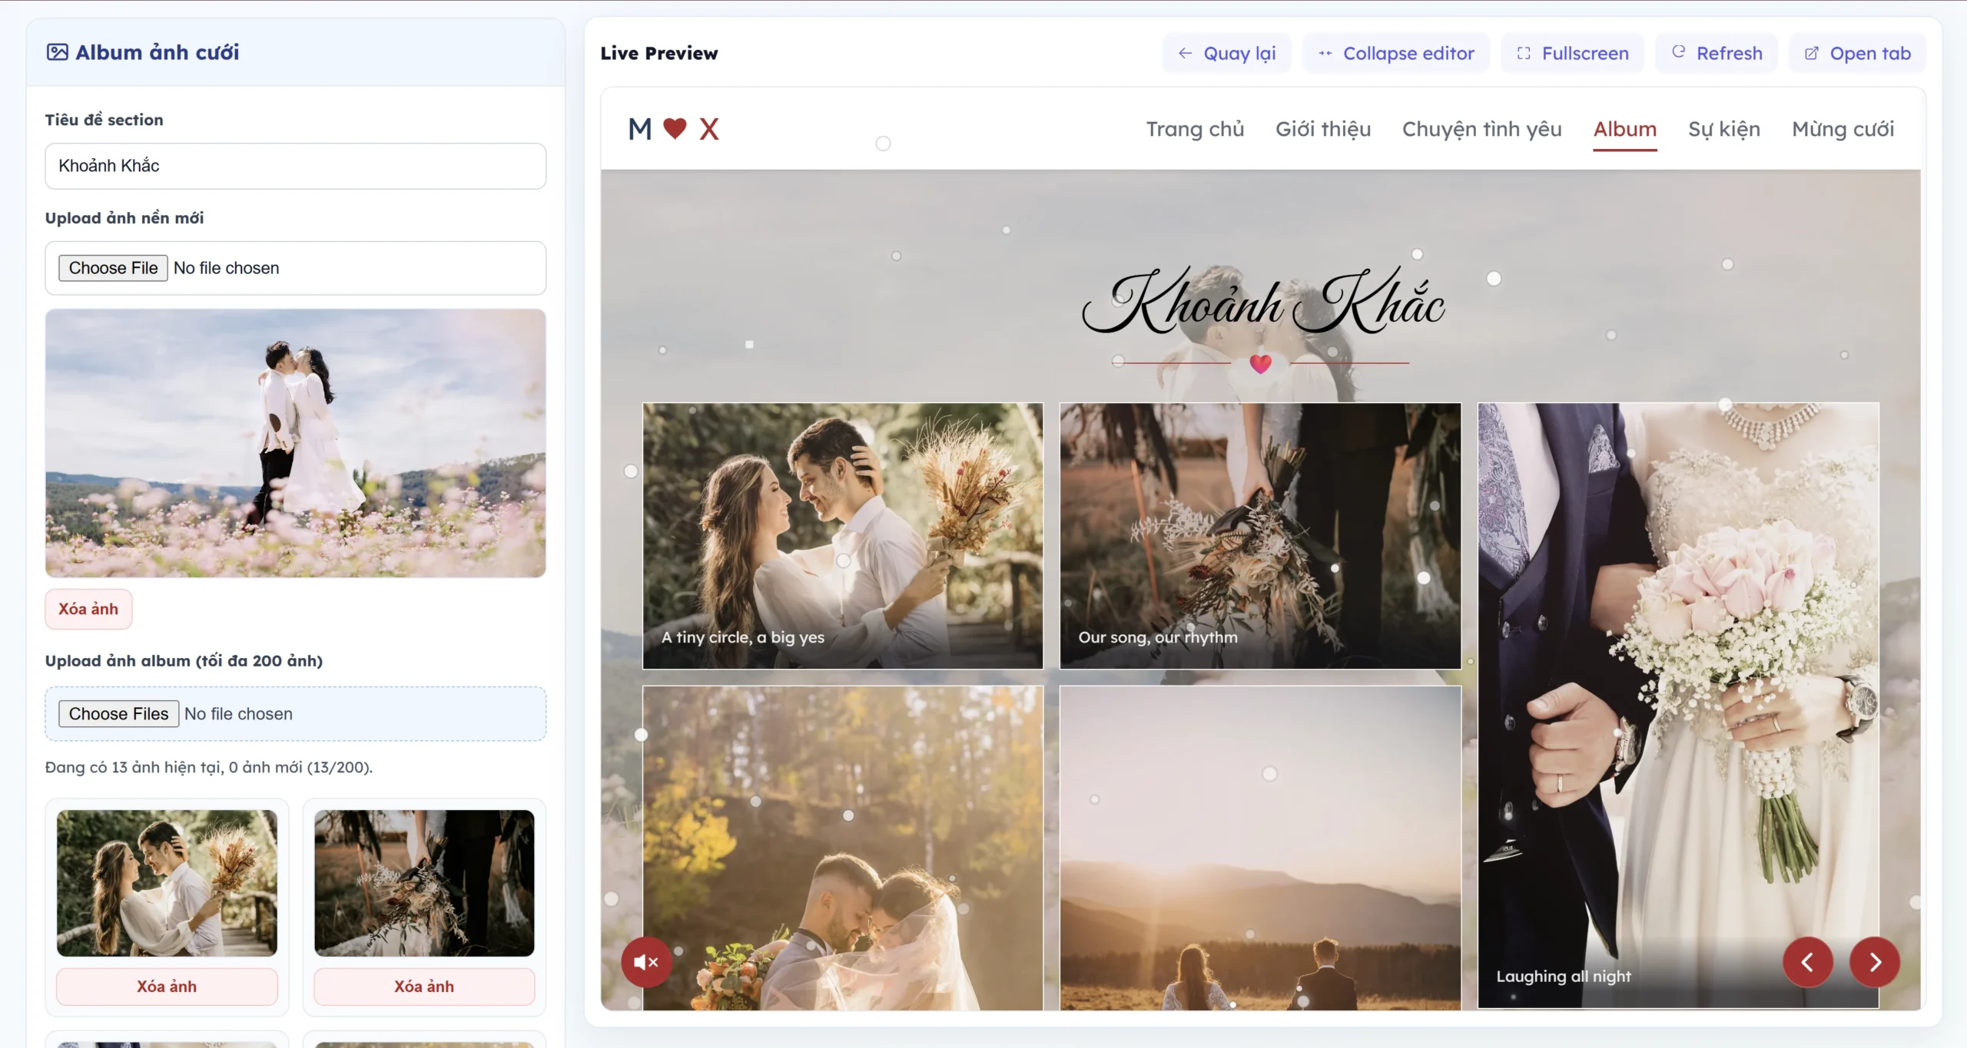
Task: Go to previous album slide arrow
Action: click(1807, 962)
